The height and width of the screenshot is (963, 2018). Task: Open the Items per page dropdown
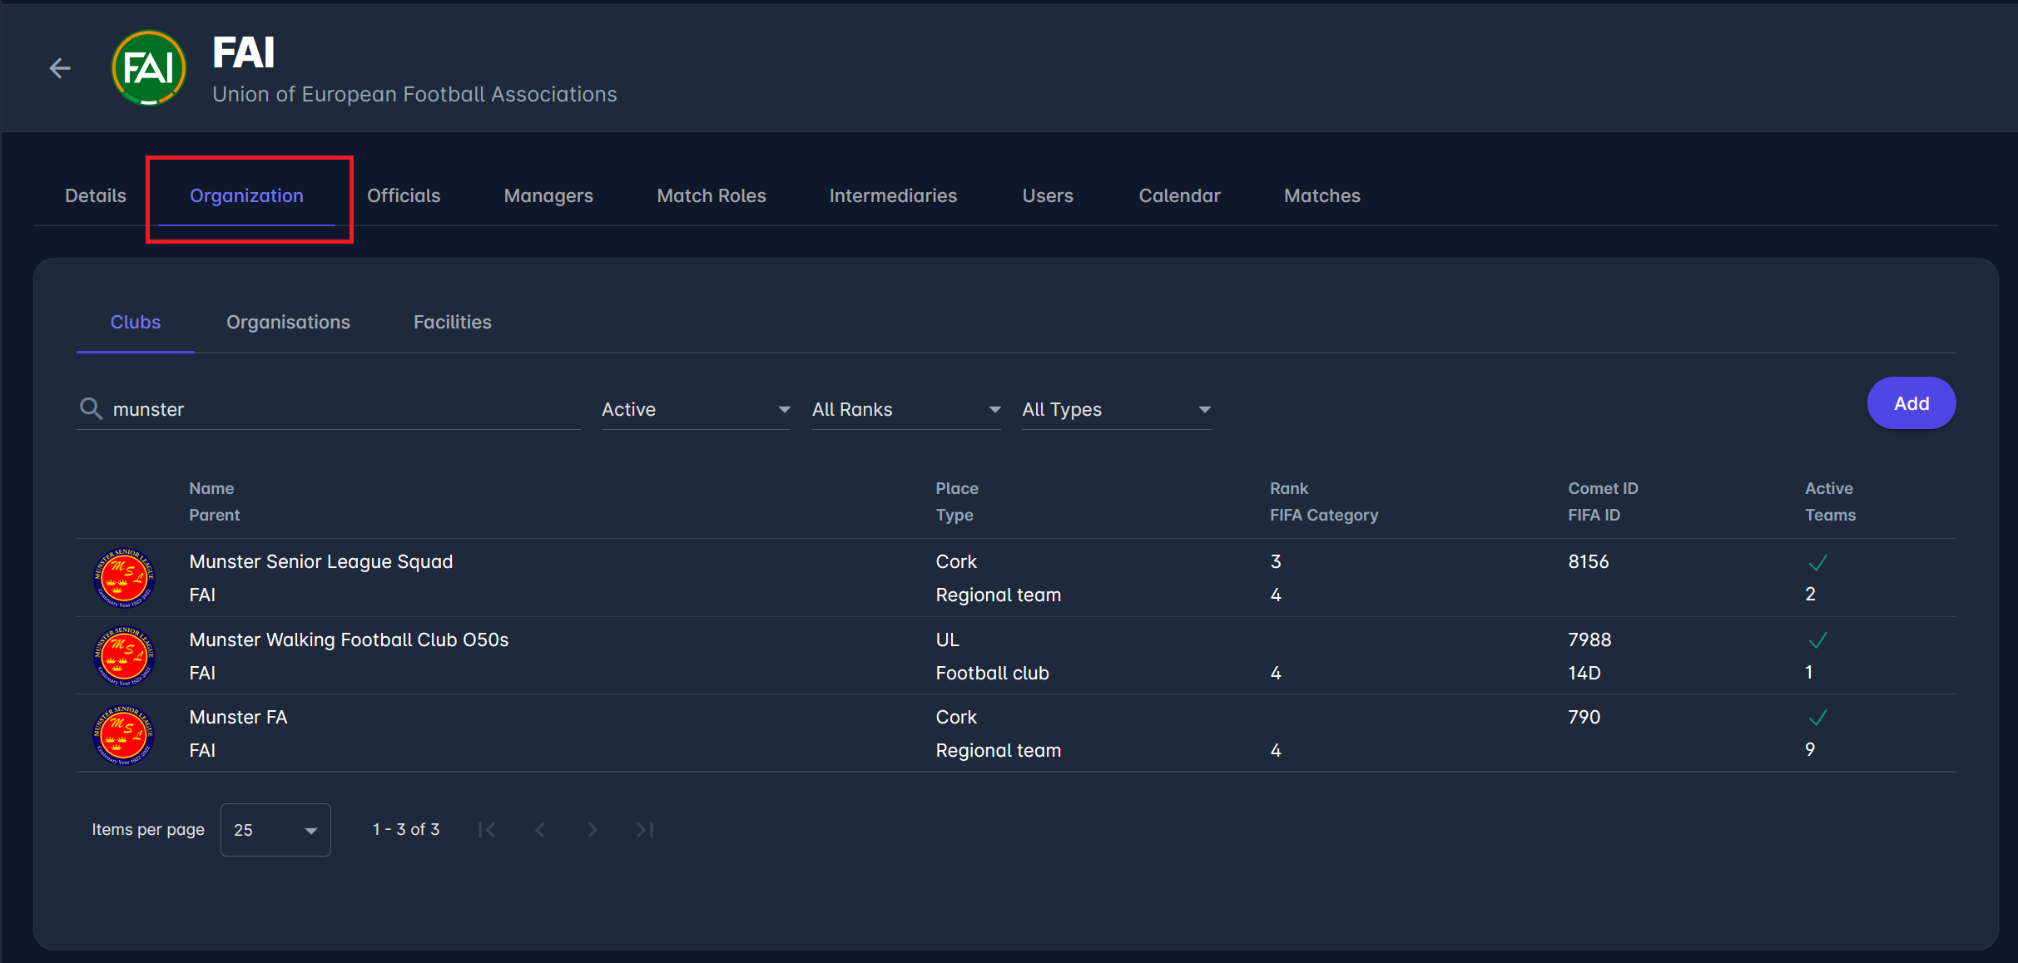275,830
